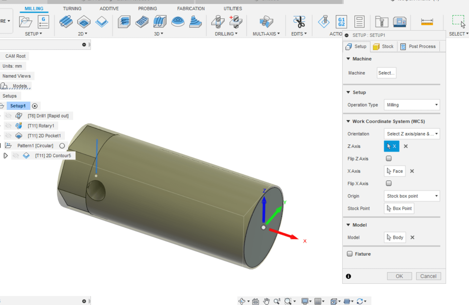Open the Cutting Tool Library icon

[x=381, y=22]
